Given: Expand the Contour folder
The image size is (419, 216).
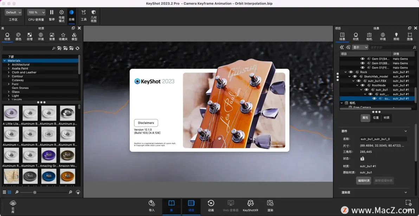Looking at the screenshot, I should (9, 76).
